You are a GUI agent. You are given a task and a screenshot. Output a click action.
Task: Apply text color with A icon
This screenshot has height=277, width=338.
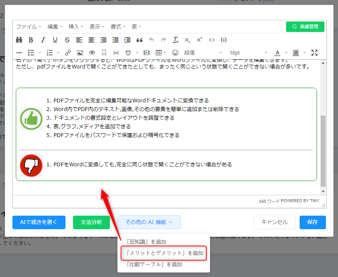277,53
